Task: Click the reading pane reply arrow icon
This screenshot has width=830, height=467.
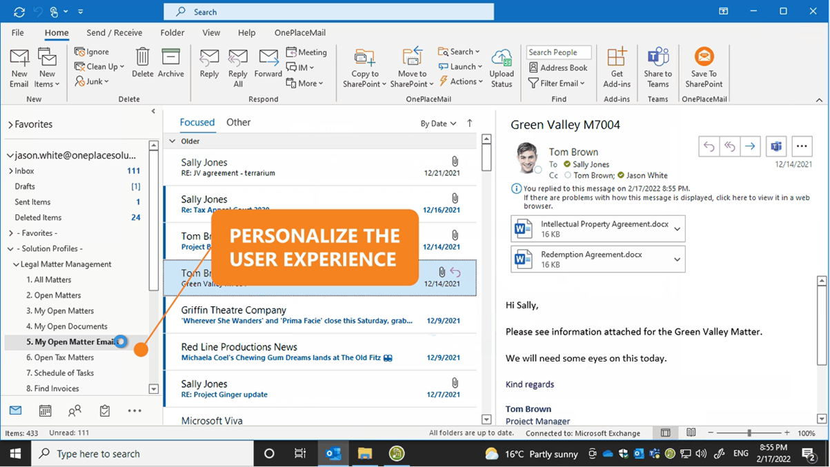Action: tap(709, 146)
